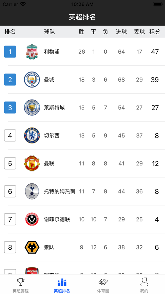The height and width of the screenshot is (294, 165).
Task: Tap the Manchester City club crest
Action: point(32,80)
